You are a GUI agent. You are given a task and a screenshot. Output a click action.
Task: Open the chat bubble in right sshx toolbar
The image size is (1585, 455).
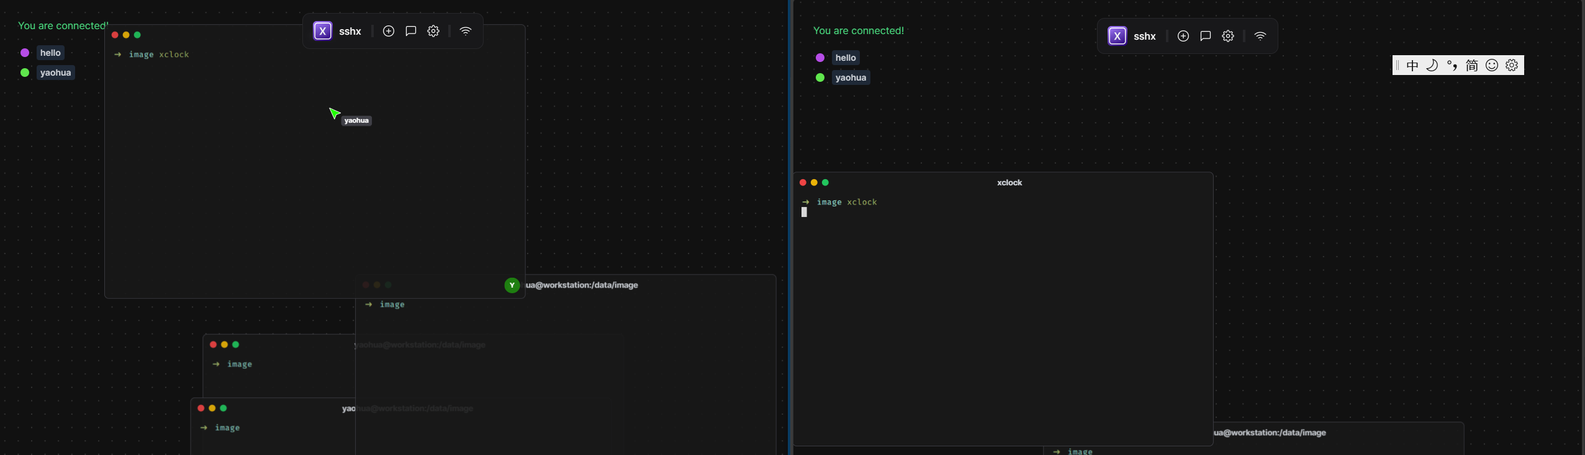[1206, 36]
